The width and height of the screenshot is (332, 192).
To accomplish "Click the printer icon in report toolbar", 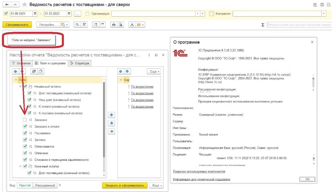I will coord(114,25).
